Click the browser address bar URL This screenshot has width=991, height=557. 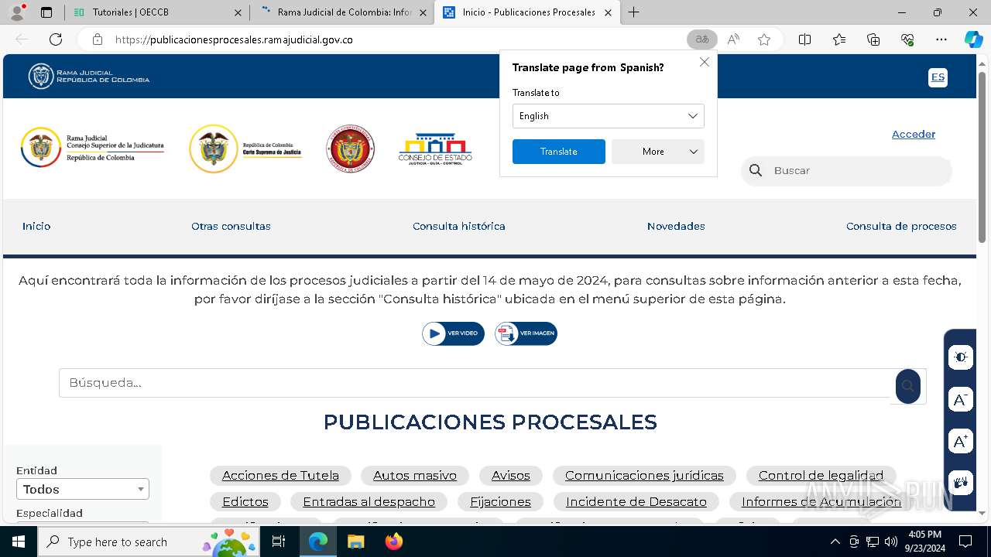pos(234,39)
